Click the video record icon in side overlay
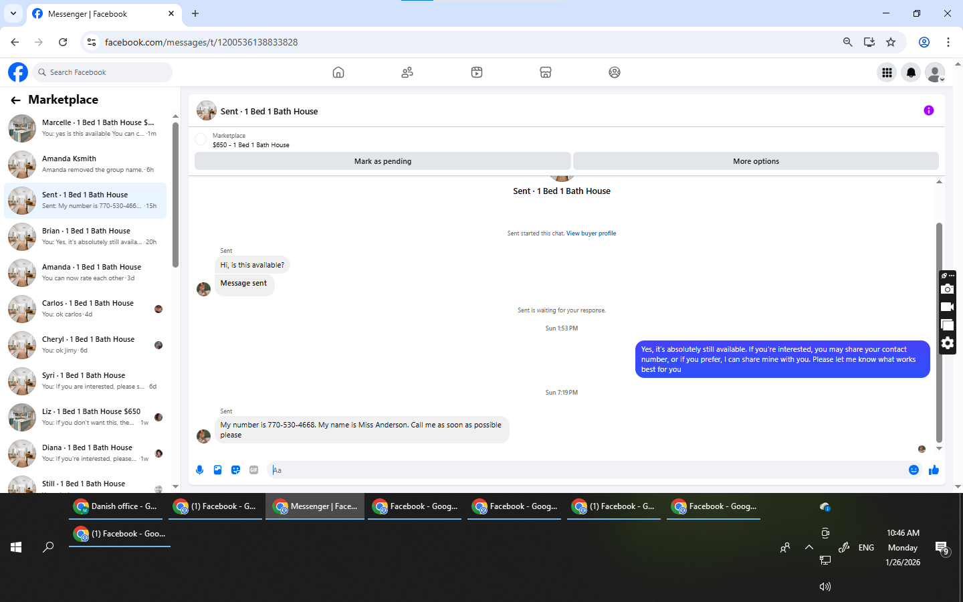Image resolution: width=963 pixels, height=602 pixels. (947, 307)
